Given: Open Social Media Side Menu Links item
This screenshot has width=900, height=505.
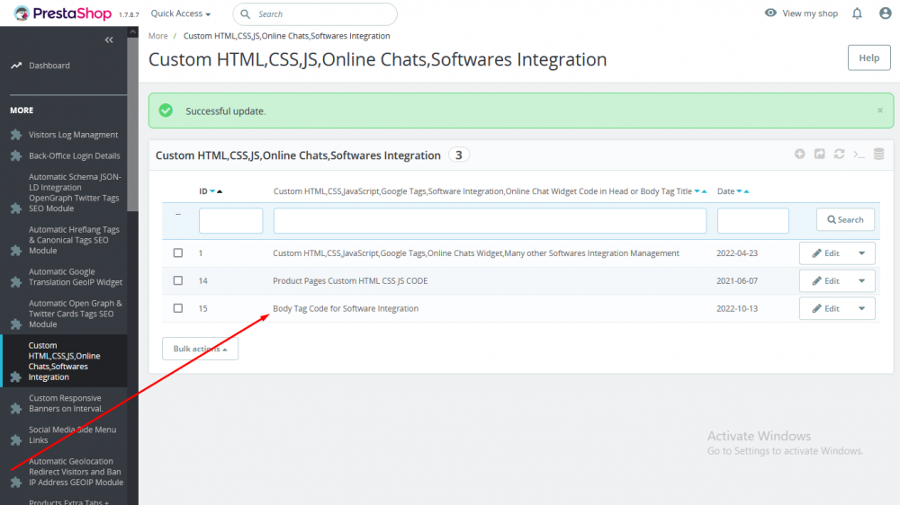Looking at the screenshot, I should [72, 435].
